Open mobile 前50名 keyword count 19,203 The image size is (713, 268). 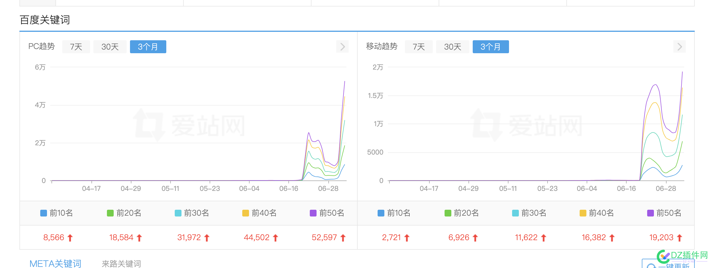click(662, 238)
